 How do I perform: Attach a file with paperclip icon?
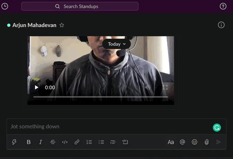(207, 142)
